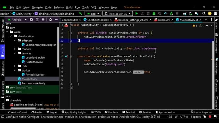
Task: Open the Pixel 3a API 32 device dropdown
Action: [x=118, y=14]
